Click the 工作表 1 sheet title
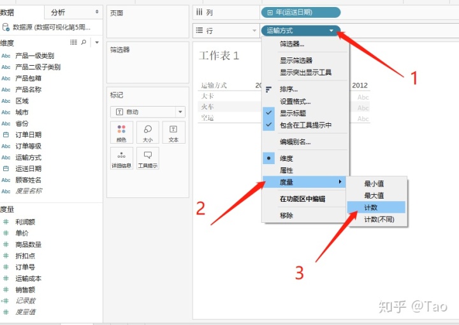 219,56
